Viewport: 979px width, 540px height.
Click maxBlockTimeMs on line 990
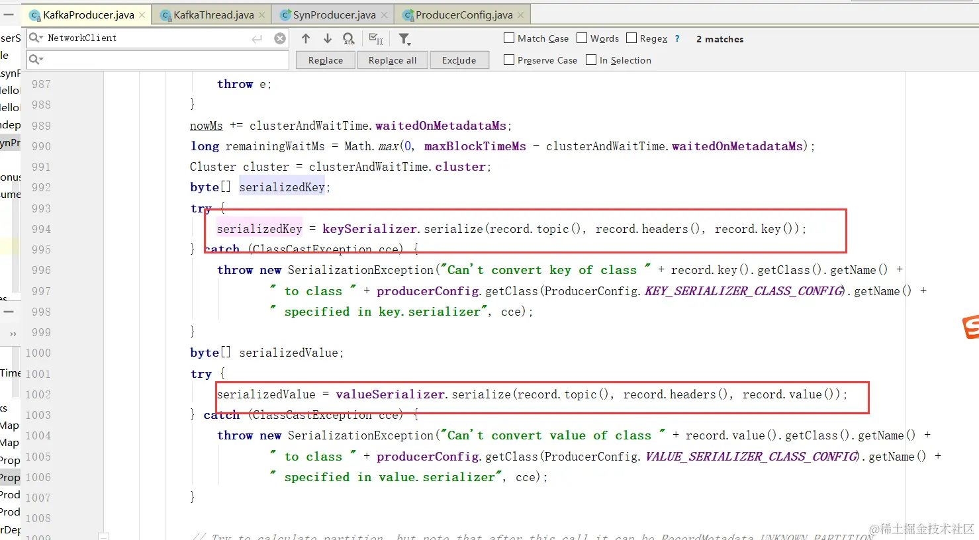click(x=475, y=146)
